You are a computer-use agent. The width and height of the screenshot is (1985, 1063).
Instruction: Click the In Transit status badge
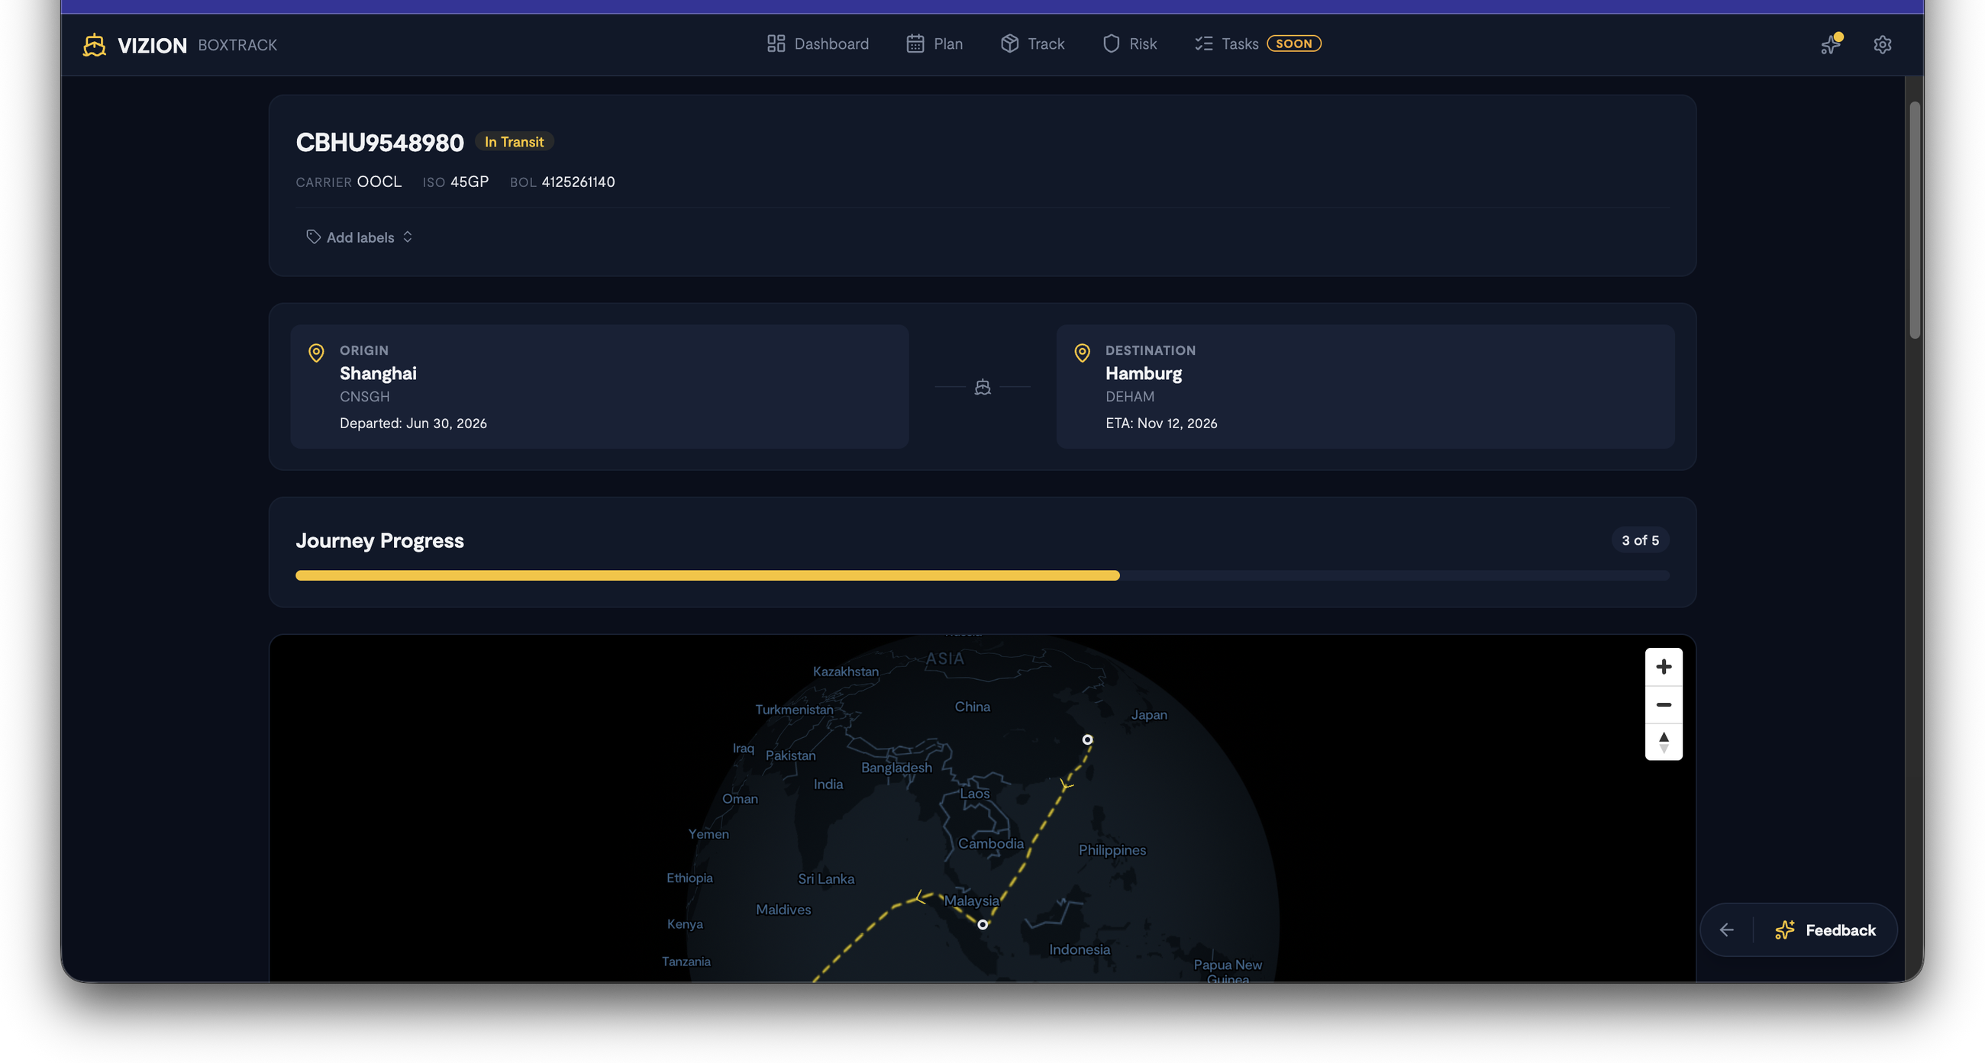point(514,142)
